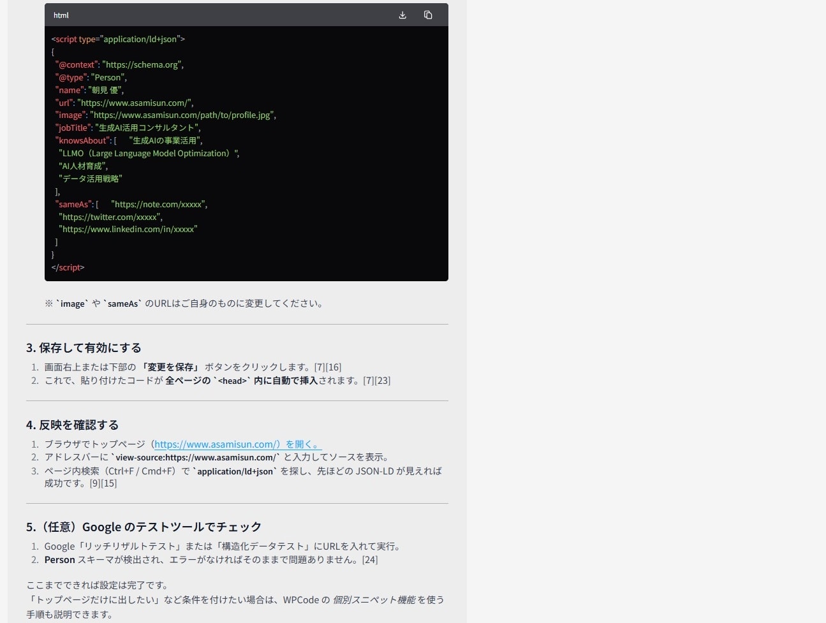826x623 pixels.
Task: Open citation [16] in the save step
Action: [x=334, y=367]
